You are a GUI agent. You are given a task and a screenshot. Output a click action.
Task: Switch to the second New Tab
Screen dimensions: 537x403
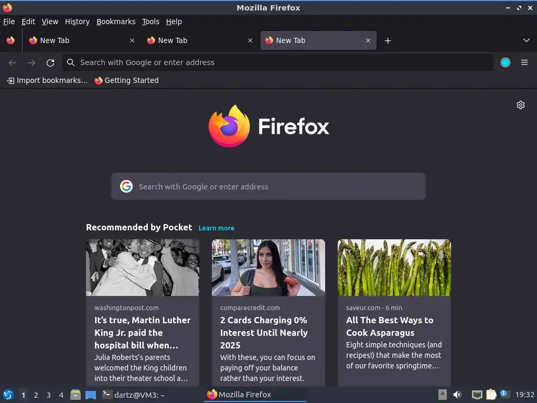[x=200, y=40]
